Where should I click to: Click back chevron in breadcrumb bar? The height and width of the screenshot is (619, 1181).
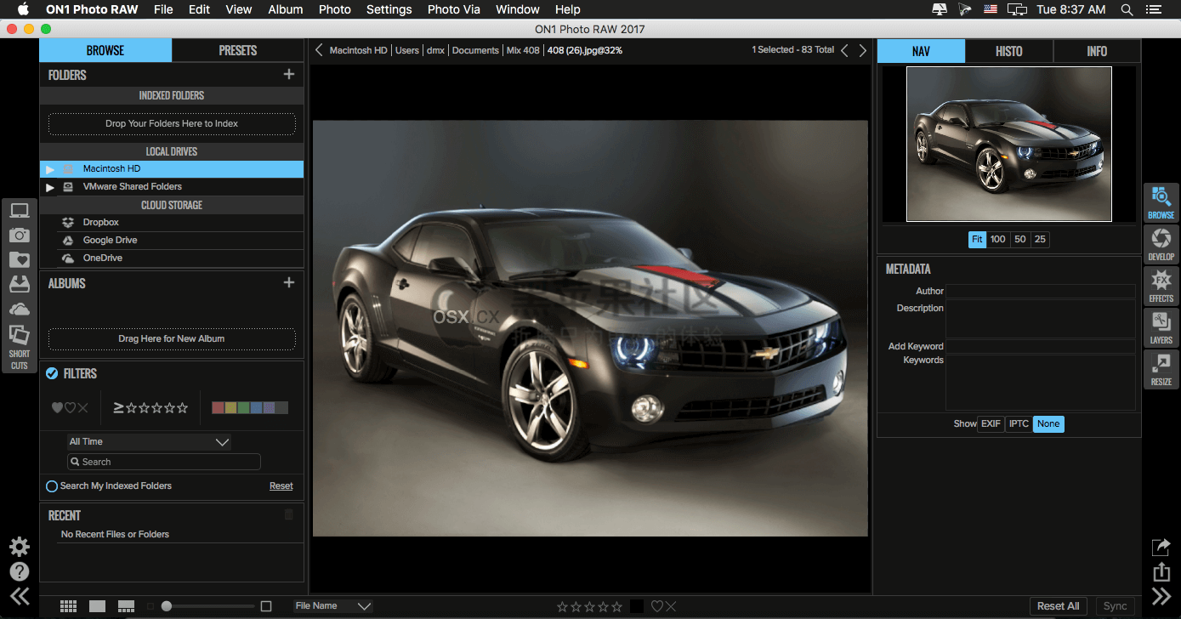click(x=319, y=50)
